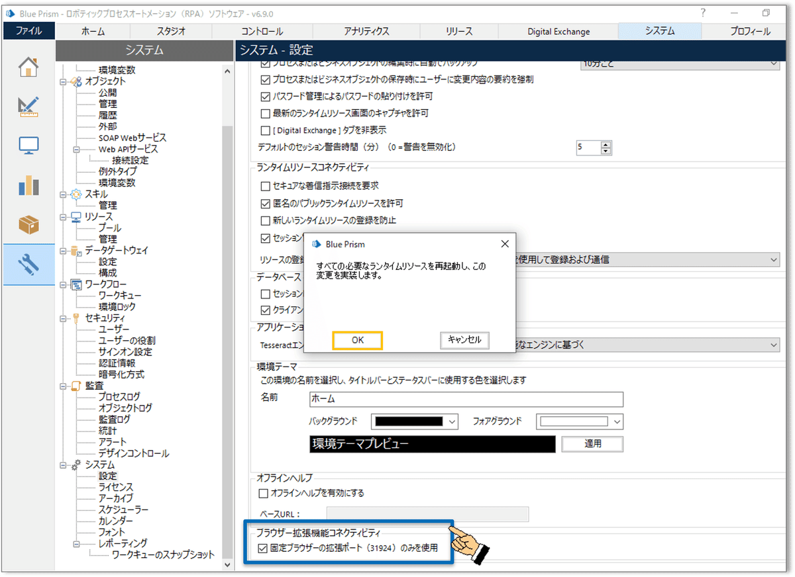Click the 適用 theme button
This screenshot has height=577, width=795.
pos(593,444)
